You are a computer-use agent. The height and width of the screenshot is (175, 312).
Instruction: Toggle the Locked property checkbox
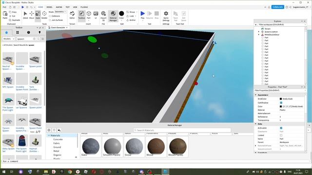tap(281, 135)
